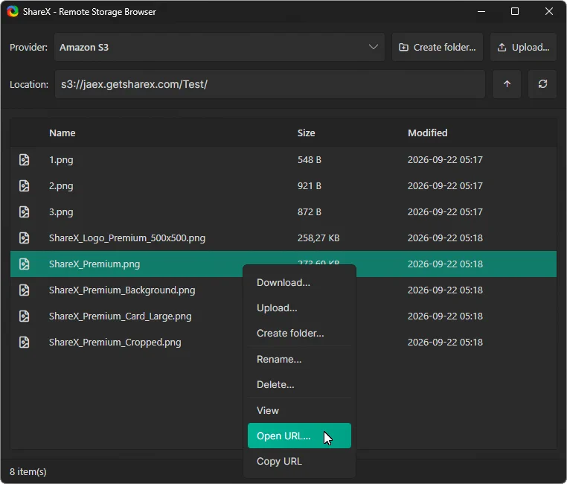Click the file icon for ShareX_Premium_Cropped.png
The height and width of the screenshot is (484, 567).
click(25, 342)
